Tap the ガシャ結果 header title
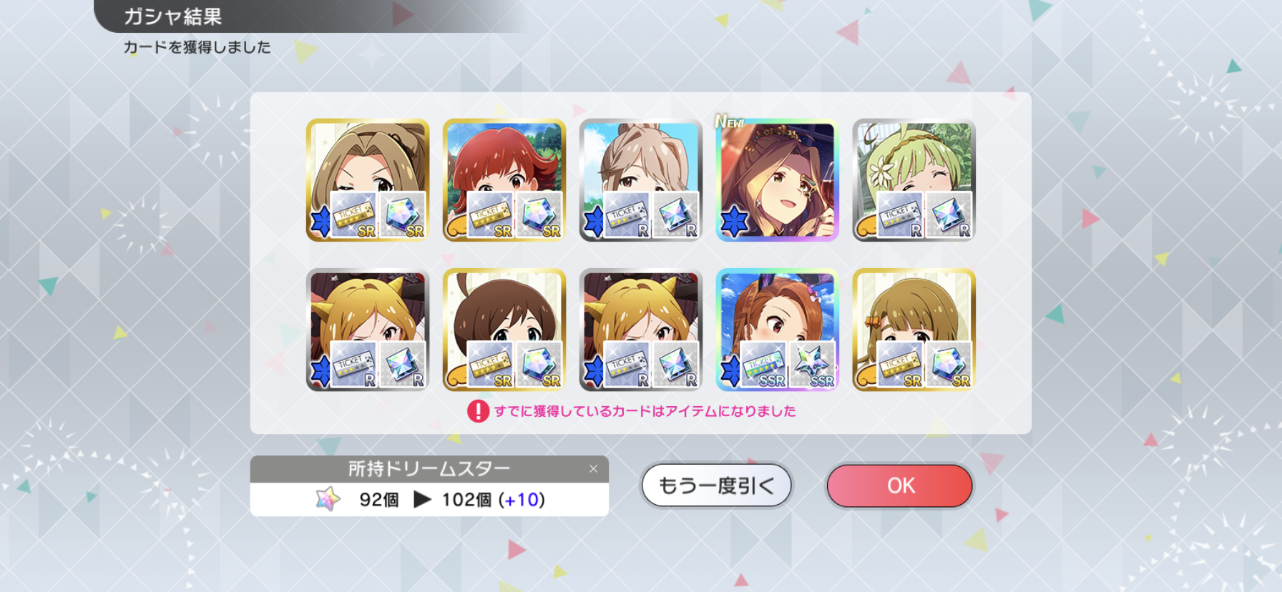 (x=173, y=16)
